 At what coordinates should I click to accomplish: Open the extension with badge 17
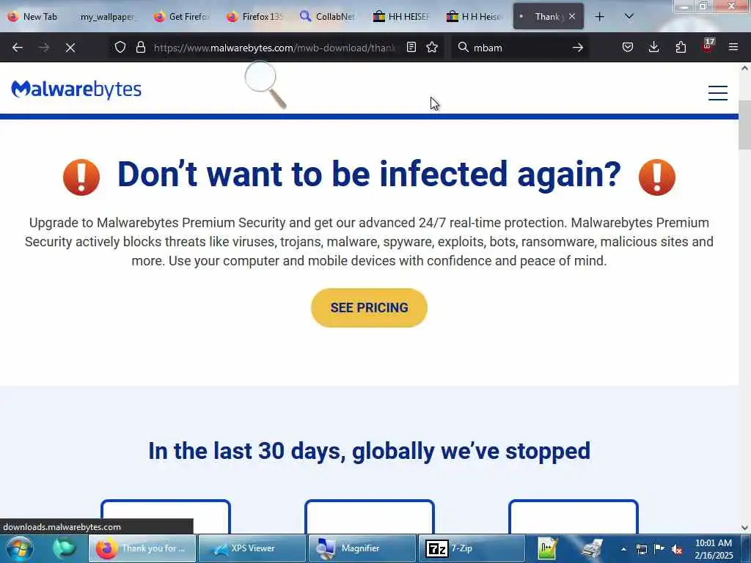tap(708, 46)
